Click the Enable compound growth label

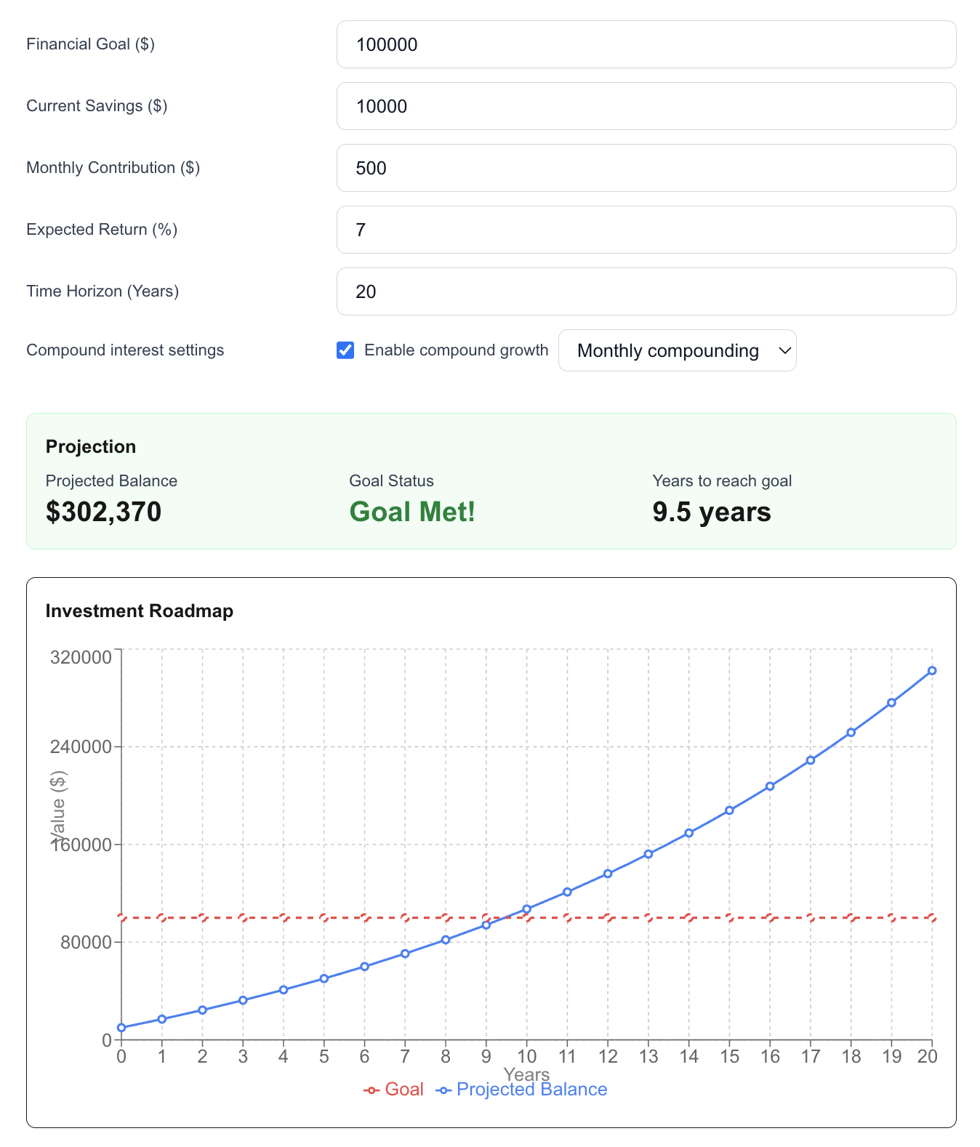[456, 350]
